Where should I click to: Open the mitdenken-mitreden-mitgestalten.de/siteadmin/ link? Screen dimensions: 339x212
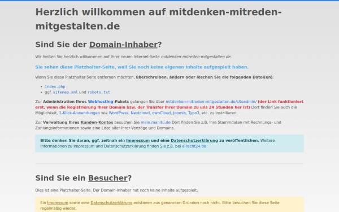[x=211, y=101]
